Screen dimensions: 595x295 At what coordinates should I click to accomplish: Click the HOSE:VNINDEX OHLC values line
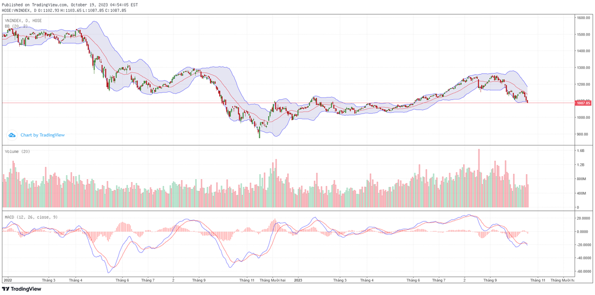click(x=64, y=10)
